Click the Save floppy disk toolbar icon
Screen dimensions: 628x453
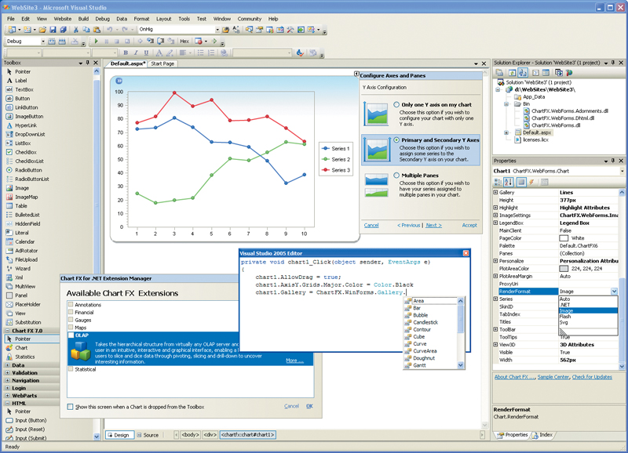[x=53, y=30]
